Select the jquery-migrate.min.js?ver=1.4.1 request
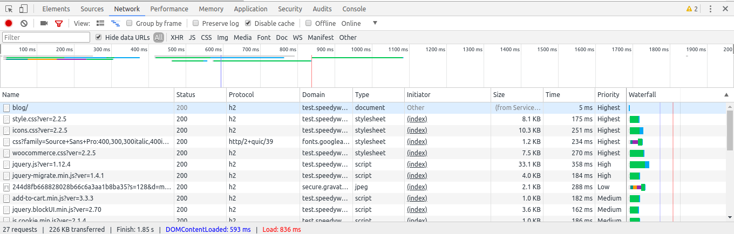734x234 pixels. tap(363, 176)
